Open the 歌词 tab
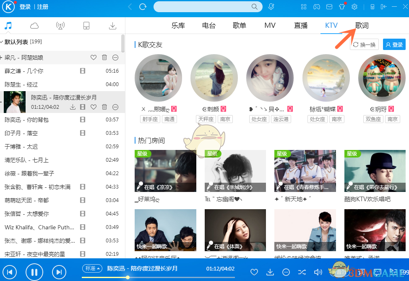Screen dimensions: 409x281 (362, 25)
